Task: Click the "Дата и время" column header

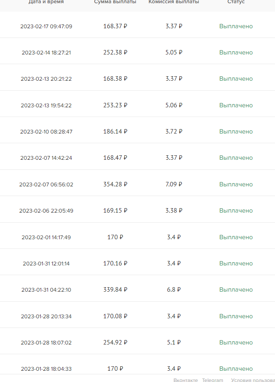Action: tap(46, 2)
